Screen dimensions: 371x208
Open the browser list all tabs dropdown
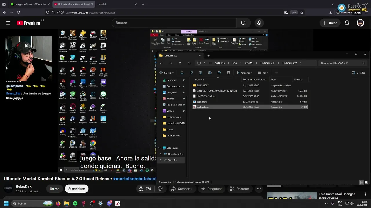(x=332, y=4)
